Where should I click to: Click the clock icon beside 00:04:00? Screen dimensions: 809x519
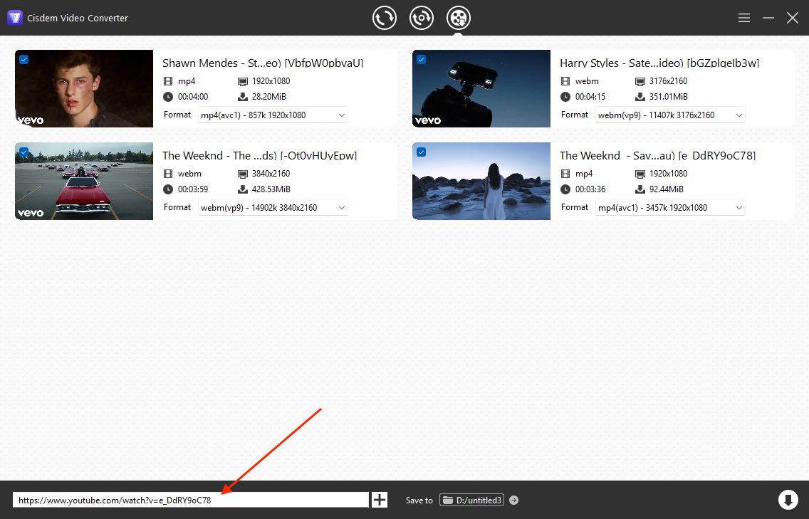(x=167, y=97)
